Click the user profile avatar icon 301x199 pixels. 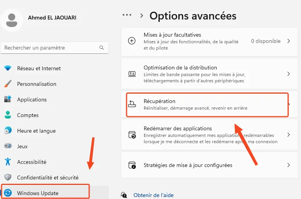pos(12,19)
